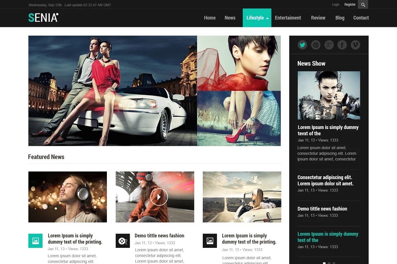Click the SENIA logo
The width and height of the screenshot is (397, 264).
pos(43,17)
